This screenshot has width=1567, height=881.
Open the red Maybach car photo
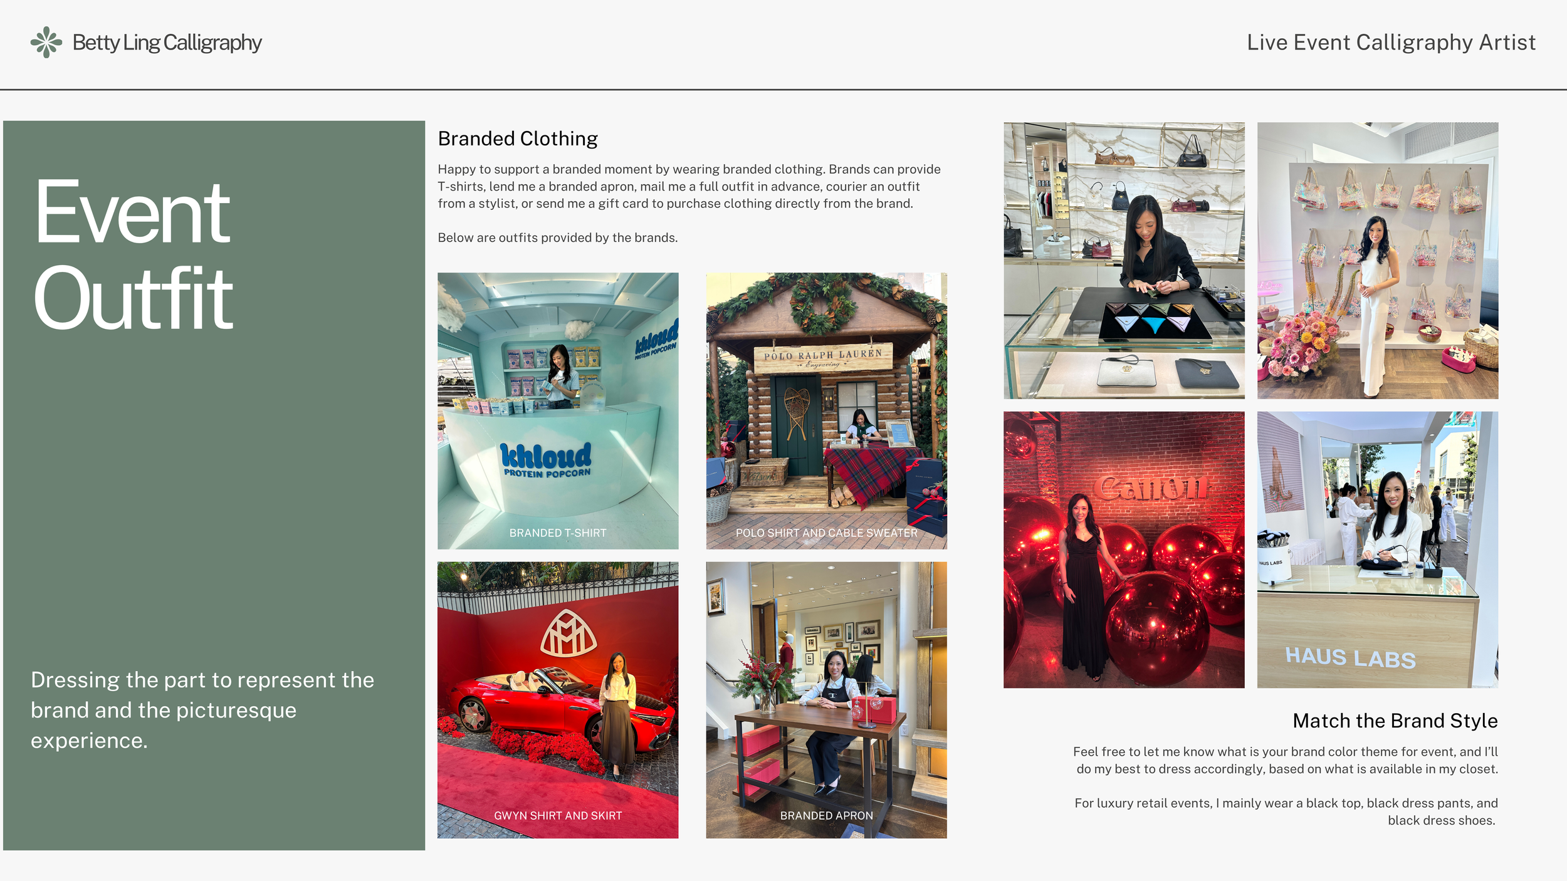(x=558, y=700)
